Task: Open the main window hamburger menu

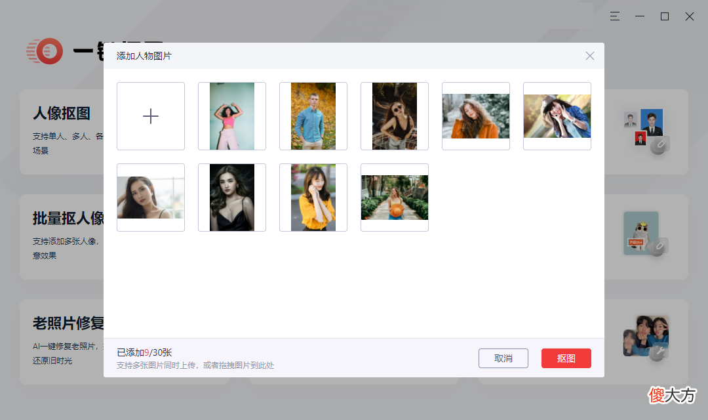Action: point(614,16)
